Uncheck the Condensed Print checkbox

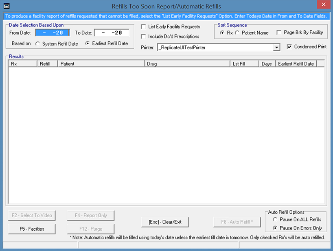tap(289, 47)
